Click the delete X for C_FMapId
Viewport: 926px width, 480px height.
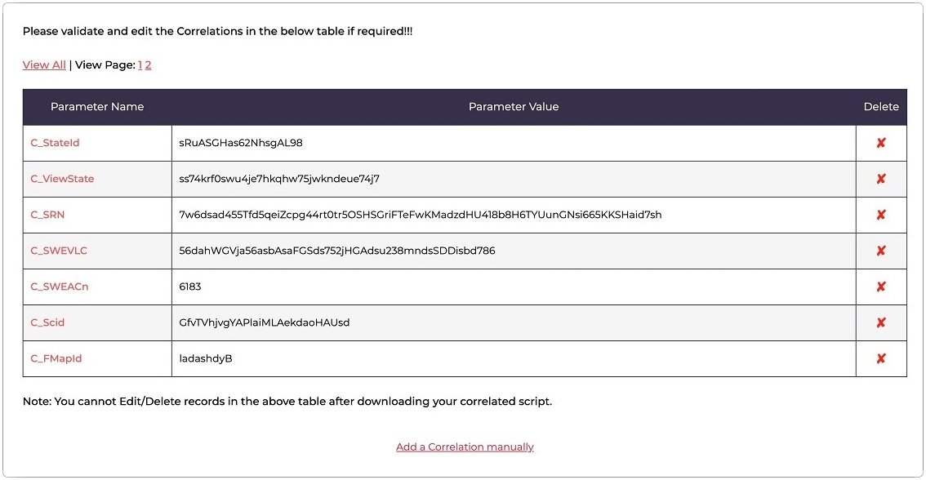tap(881, 358)
